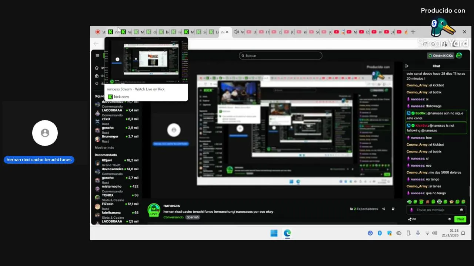
Task: Switch to the tab with speaker audio icon
Action: tap(239, 32)
